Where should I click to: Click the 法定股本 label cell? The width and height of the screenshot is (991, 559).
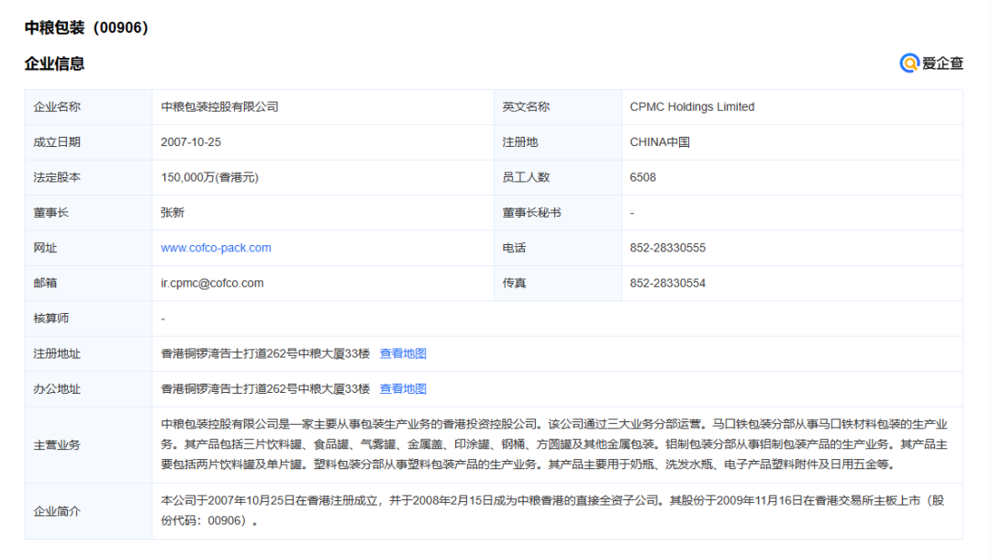(88, 178)
